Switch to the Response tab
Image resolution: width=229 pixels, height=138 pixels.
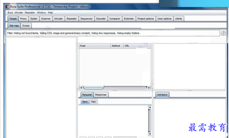tap(101, 95)
